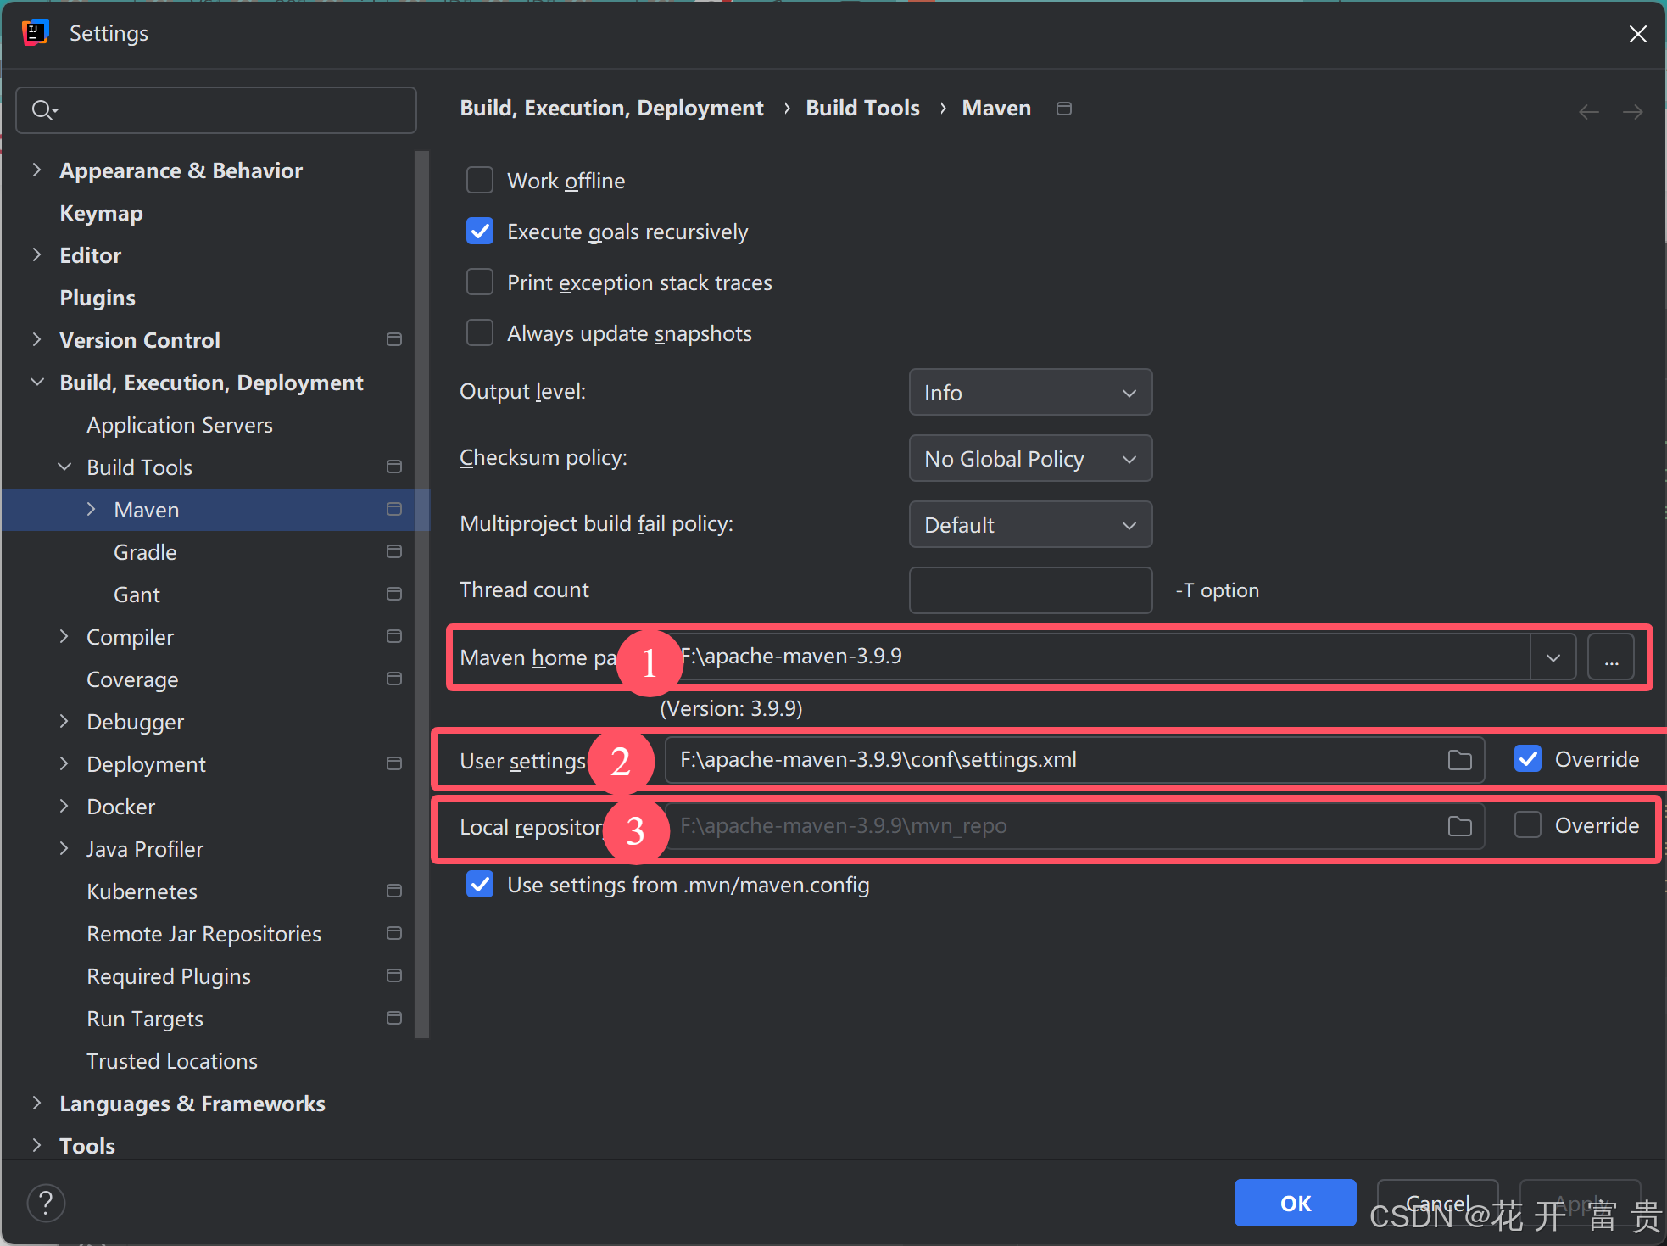Expand Maven home path dropdown arrow

[x=1553, y=657]
